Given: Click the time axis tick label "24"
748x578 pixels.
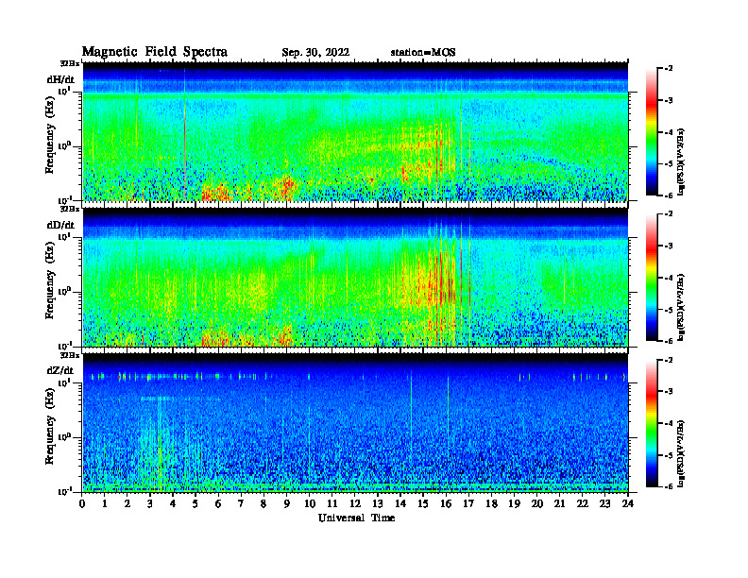Looking at the screenshot, I should pos(628,503).
